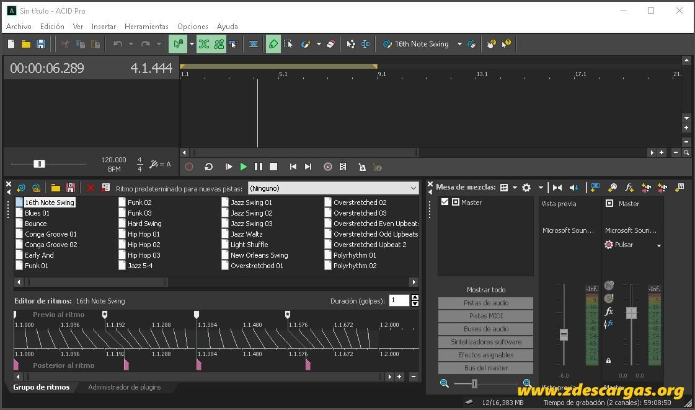The width and height of the screenshot is (695, 410).
Task: Open Master bus fx icon in channel strip
Action: pos(609,312)
